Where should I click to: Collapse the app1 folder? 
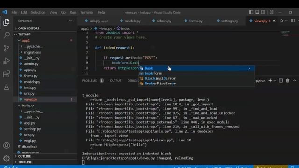(19, 41)
